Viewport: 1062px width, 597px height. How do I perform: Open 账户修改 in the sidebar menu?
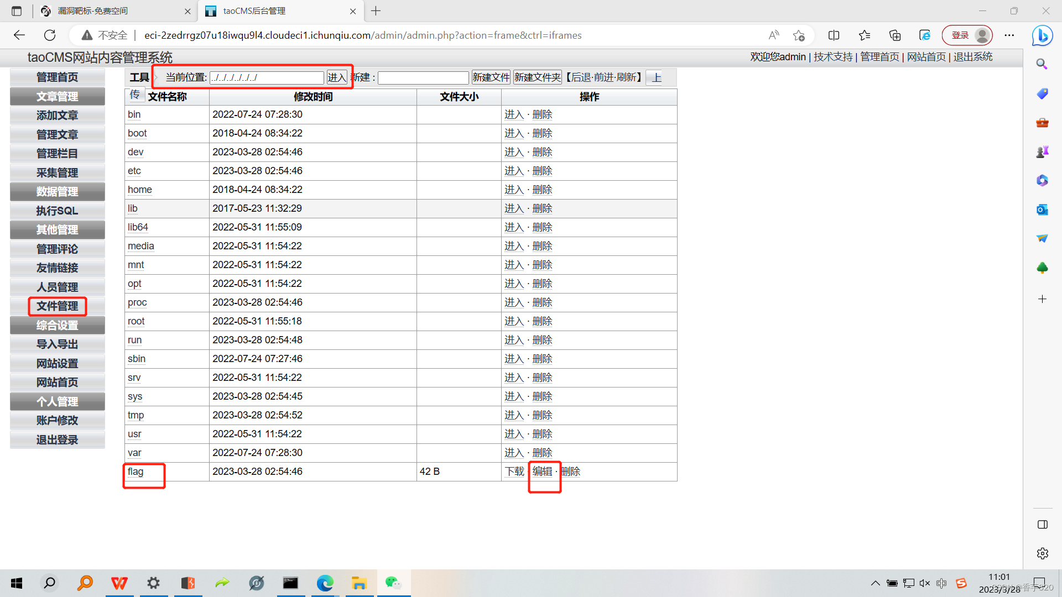(57, 420)
